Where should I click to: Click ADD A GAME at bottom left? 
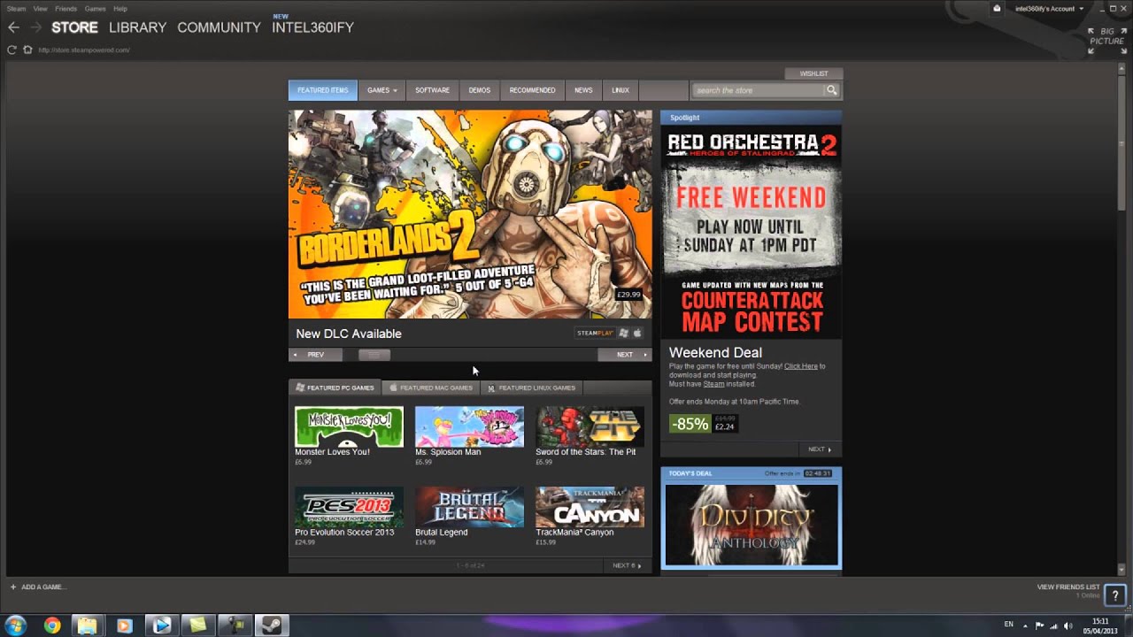37,587
